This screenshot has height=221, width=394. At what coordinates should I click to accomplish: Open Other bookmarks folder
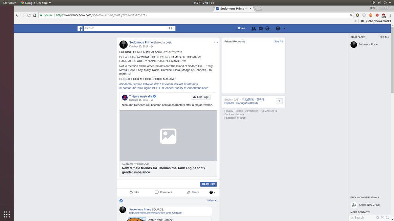[x=376, y=21]
